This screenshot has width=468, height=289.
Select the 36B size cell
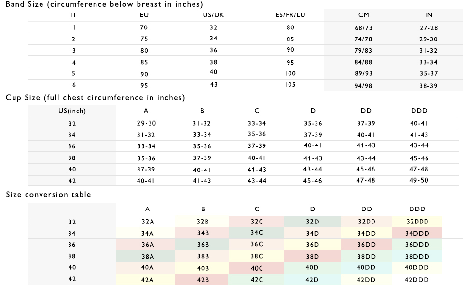[x=202, y=244]
